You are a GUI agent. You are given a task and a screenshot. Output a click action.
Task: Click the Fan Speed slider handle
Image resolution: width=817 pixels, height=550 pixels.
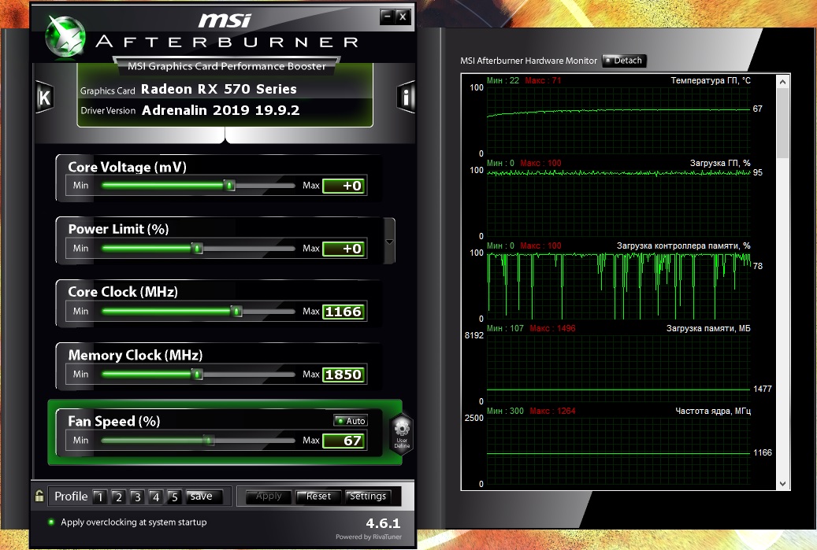tap(208, 440)
